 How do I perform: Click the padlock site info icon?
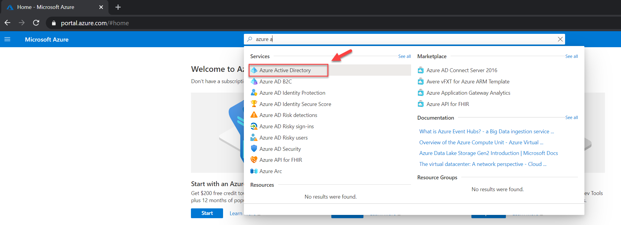pos(54,23)
